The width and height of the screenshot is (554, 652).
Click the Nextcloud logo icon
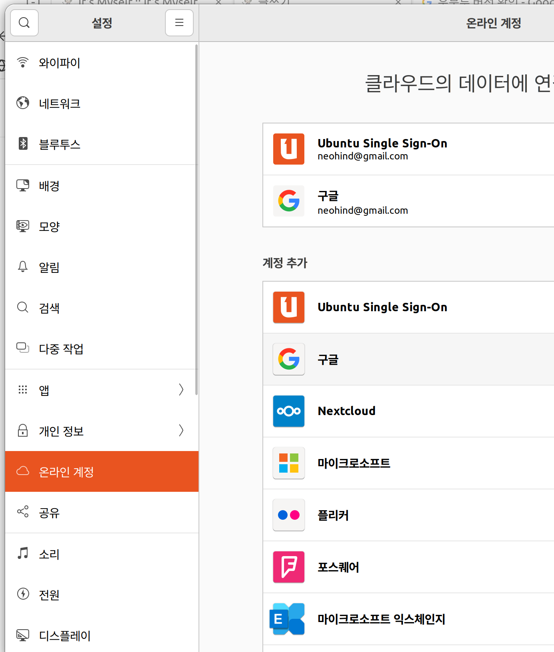289,411
